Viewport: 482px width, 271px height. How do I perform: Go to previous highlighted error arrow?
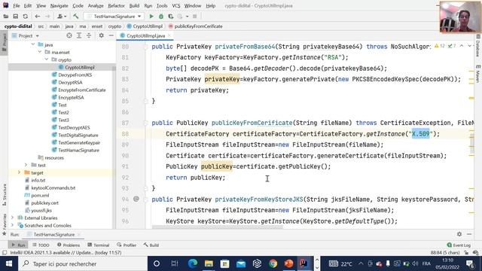[462, 46]
